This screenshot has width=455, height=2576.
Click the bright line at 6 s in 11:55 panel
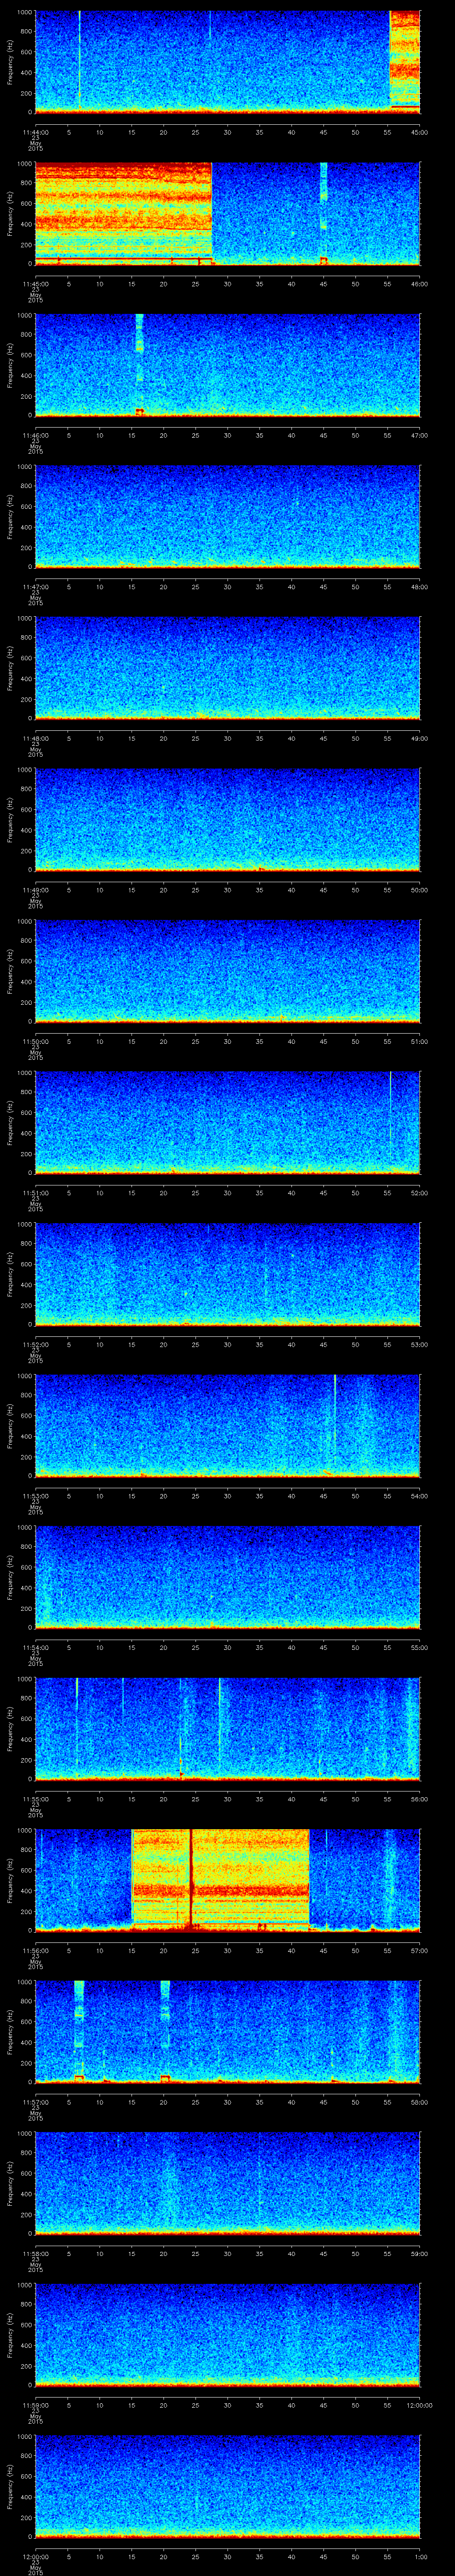tap(77, 1727)
